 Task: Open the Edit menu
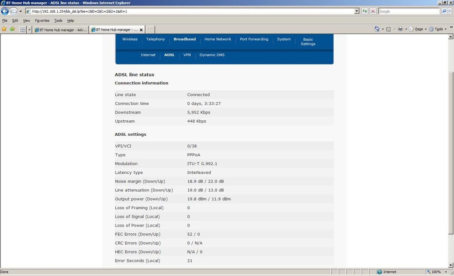tap(15, 20)
